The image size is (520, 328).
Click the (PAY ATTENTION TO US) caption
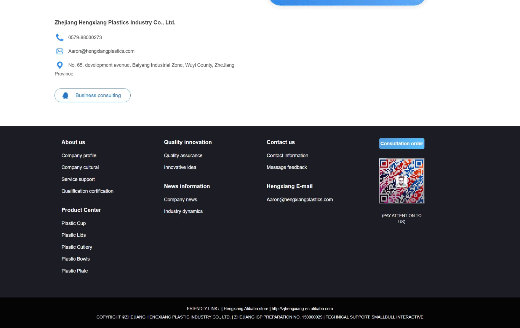point(401,219)
